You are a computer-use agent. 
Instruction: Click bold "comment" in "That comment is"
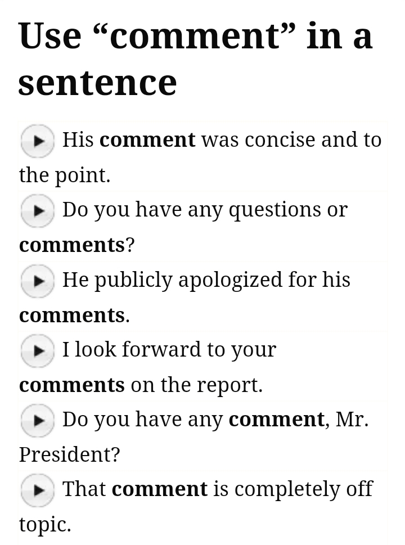point(160,489)
